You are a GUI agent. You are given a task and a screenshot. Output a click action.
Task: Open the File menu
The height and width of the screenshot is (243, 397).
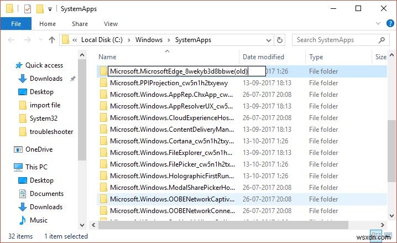pos(16,24)
